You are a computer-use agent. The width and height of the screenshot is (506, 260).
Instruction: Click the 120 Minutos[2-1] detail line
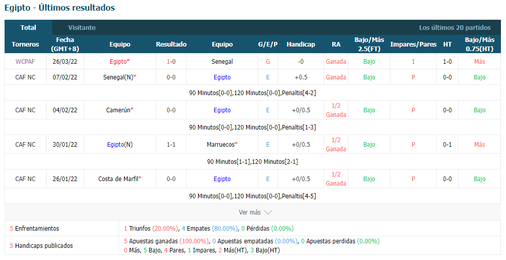[252, 162]
